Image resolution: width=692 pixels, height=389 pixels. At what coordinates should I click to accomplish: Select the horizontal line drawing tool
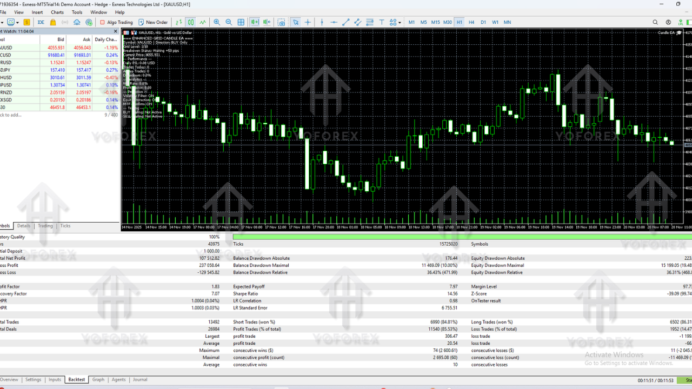click(x=335, y=22)
